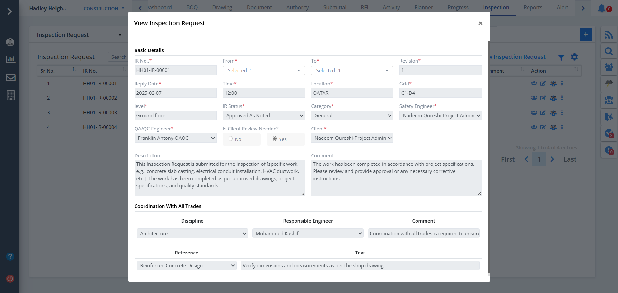
Task: Close the View Inspection Request dialog
Action: point(480,23)
